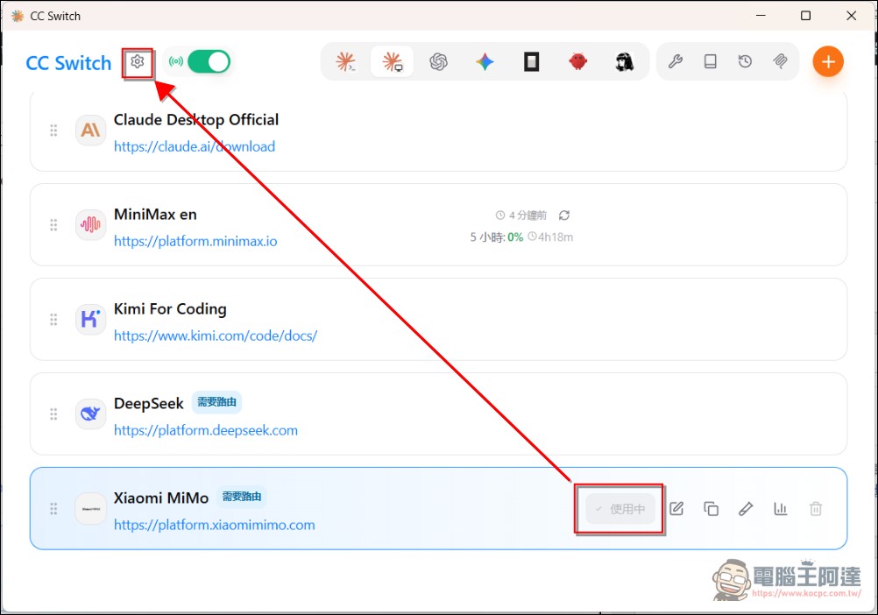The height and width of the screenshot is (615, 878).
Task: View usage chart for Xiaomi MiMo
Action: click(x=781, y=509)
